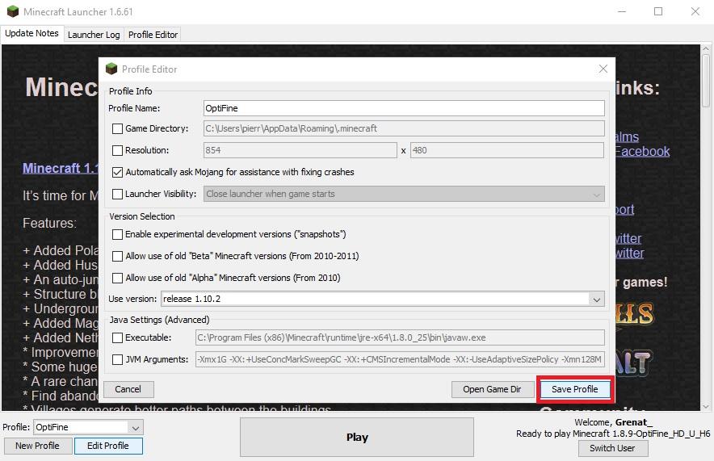Click the resolution width field 854
This screenshot has width=714, height=461.
pos(300,150)
